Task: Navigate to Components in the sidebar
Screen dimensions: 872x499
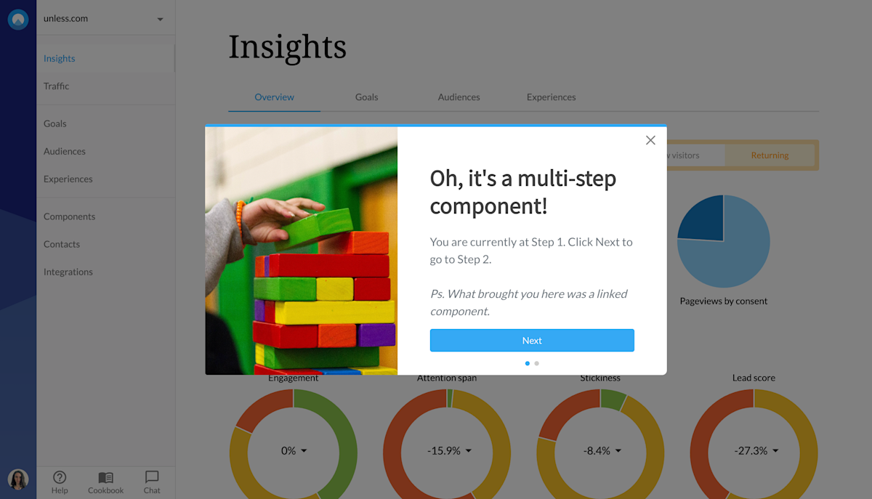Action: 69,216
